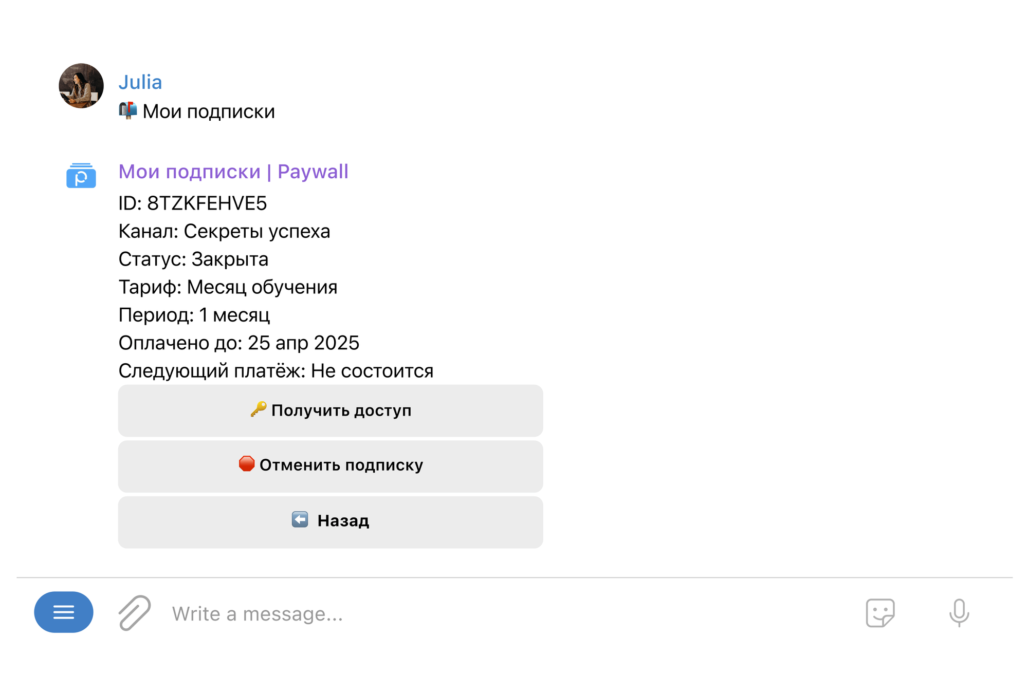
Task: Open the blue bot menu button
Action: 64,612
